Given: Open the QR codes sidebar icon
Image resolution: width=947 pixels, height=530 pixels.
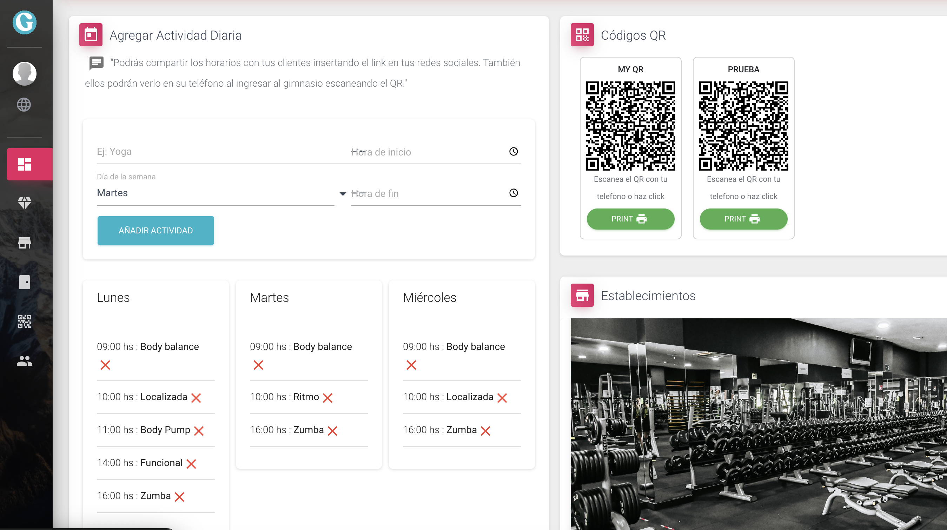Looking at the screenshot, I should click(24, 322).
